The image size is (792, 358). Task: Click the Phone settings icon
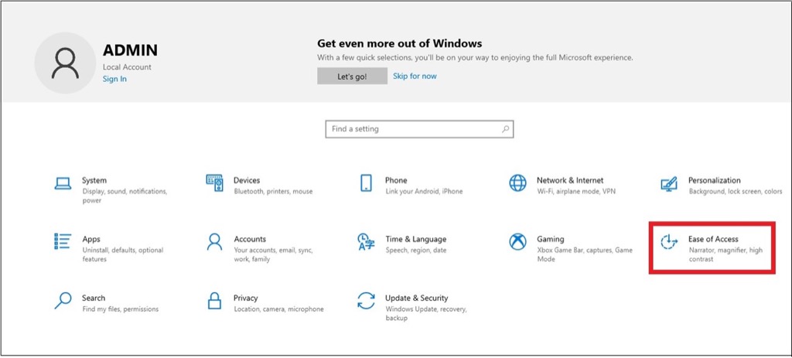tap(366, 183)
